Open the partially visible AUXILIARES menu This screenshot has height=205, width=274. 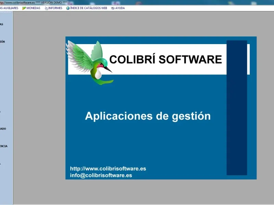[9, 8]
